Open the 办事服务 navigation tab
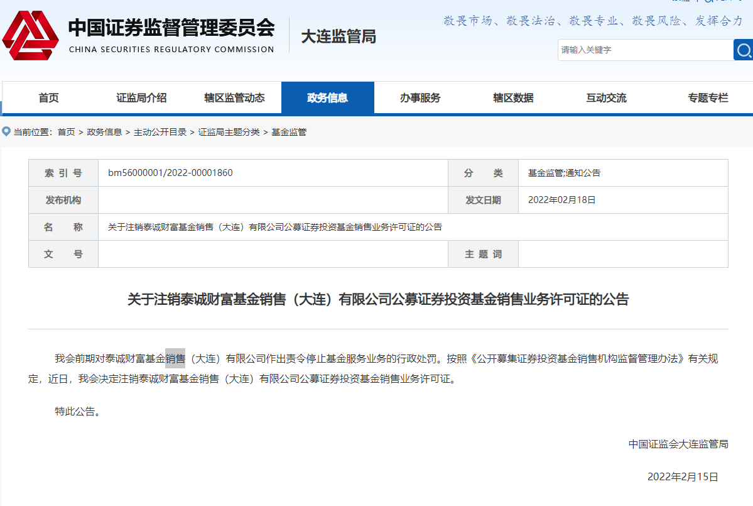The width and height of the screenshot is (753, 506). (420, 98)
